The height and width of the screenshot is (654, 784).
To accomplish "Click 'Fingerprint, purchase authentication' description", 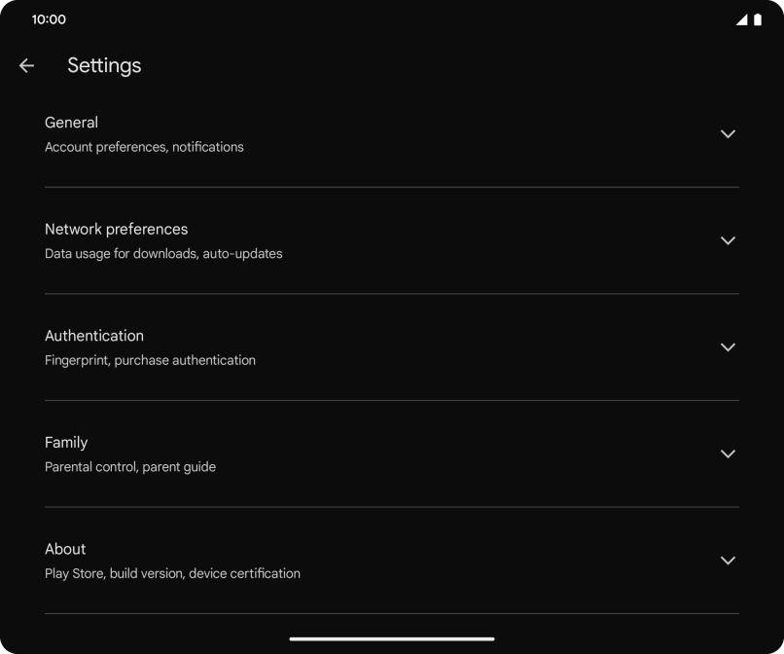I will 150,360.
